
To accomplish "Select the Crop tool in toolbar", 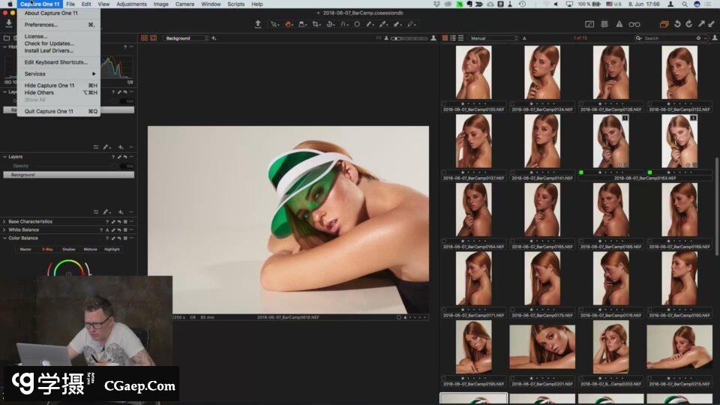I will (x=316, y=24).
